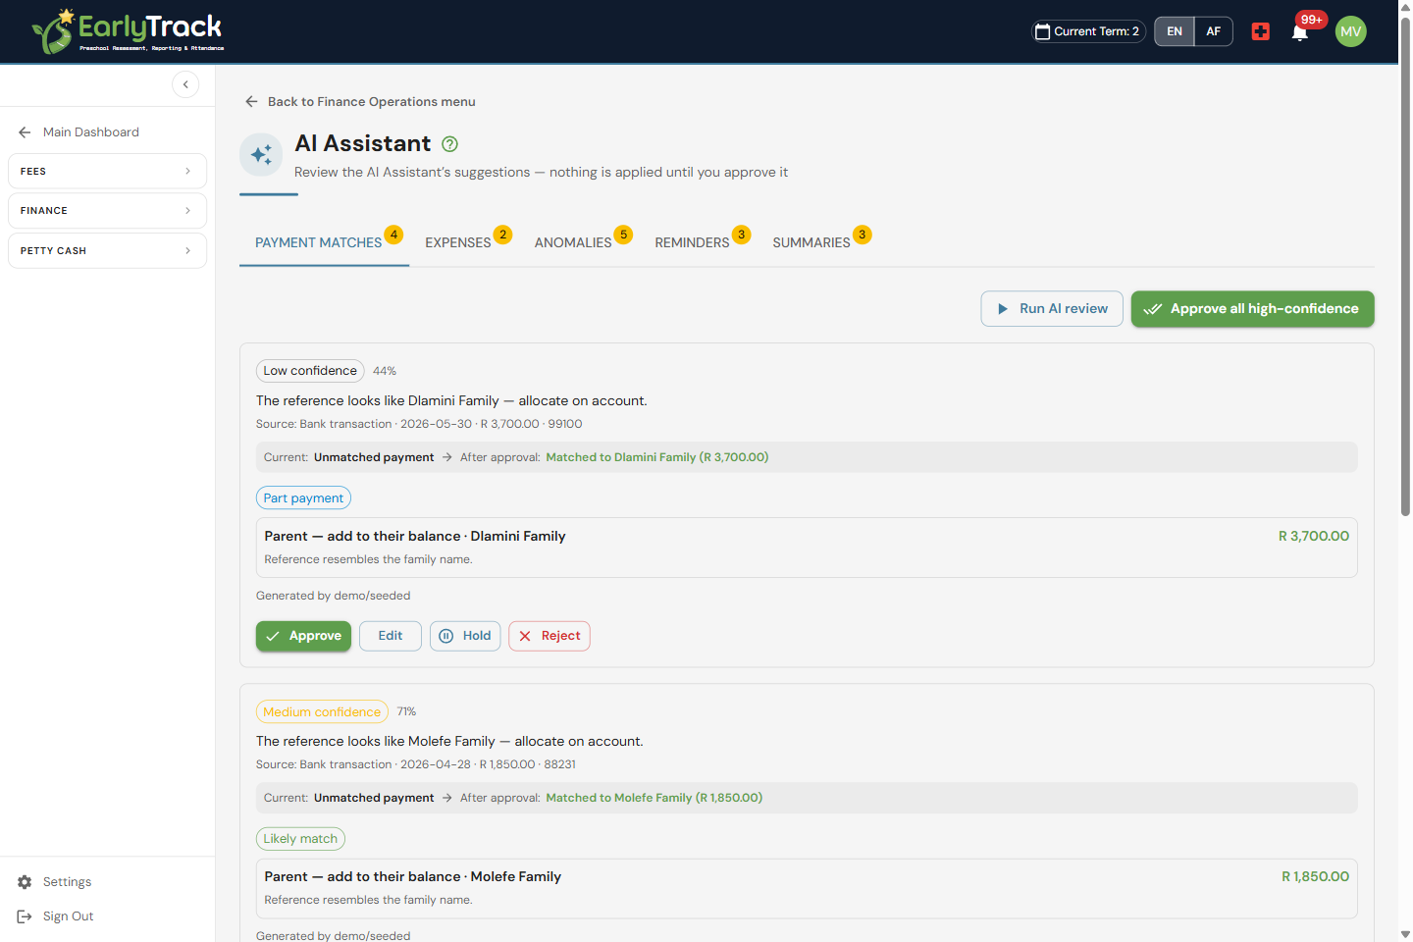Click the scrollbar down arrow

[1405, 934]
